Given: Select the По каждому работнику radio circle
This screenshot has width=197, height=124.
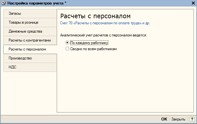Looking at the screenshot, I should click(67, 43).
